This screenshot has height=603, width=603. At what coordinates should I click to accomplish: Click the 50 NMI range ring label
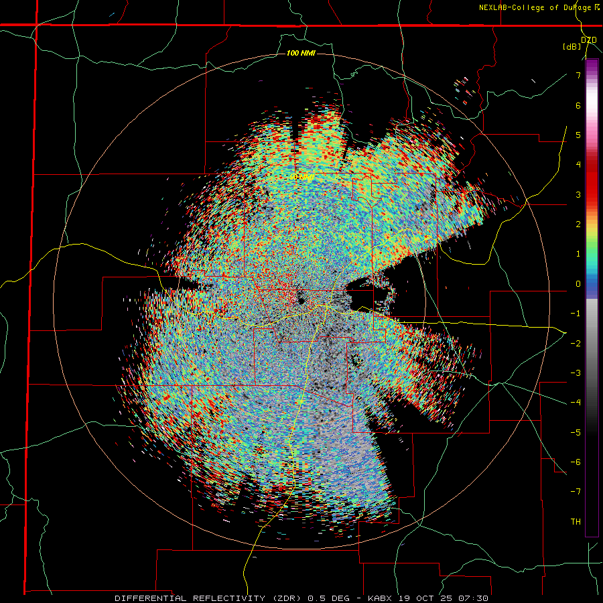click(301, 178)
